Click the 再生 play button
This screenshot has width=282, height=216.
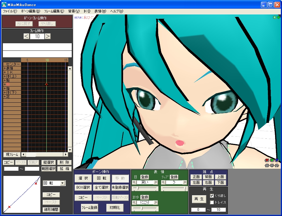pos(199,199)
